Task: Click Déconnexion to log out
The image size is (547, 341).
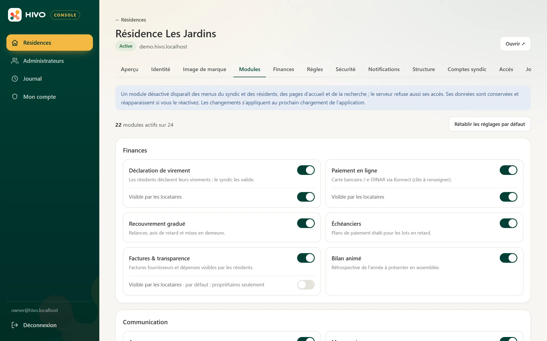Action: (x=50, y=325)
